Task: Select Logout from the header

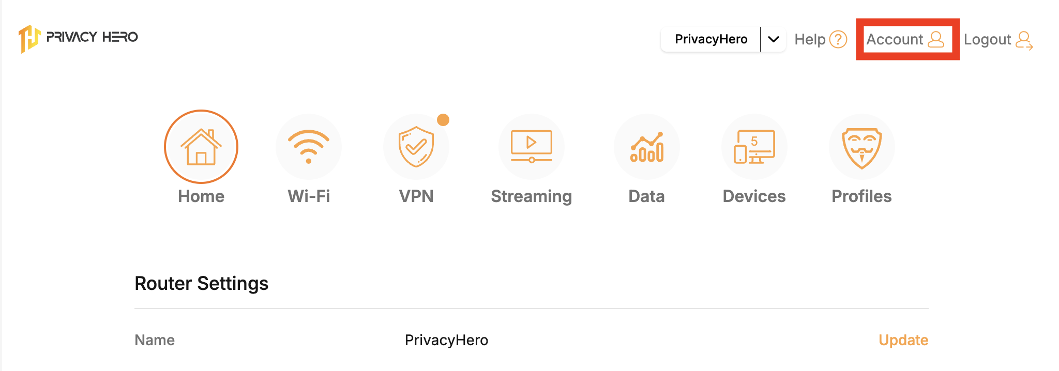Action: pos(988,39)
